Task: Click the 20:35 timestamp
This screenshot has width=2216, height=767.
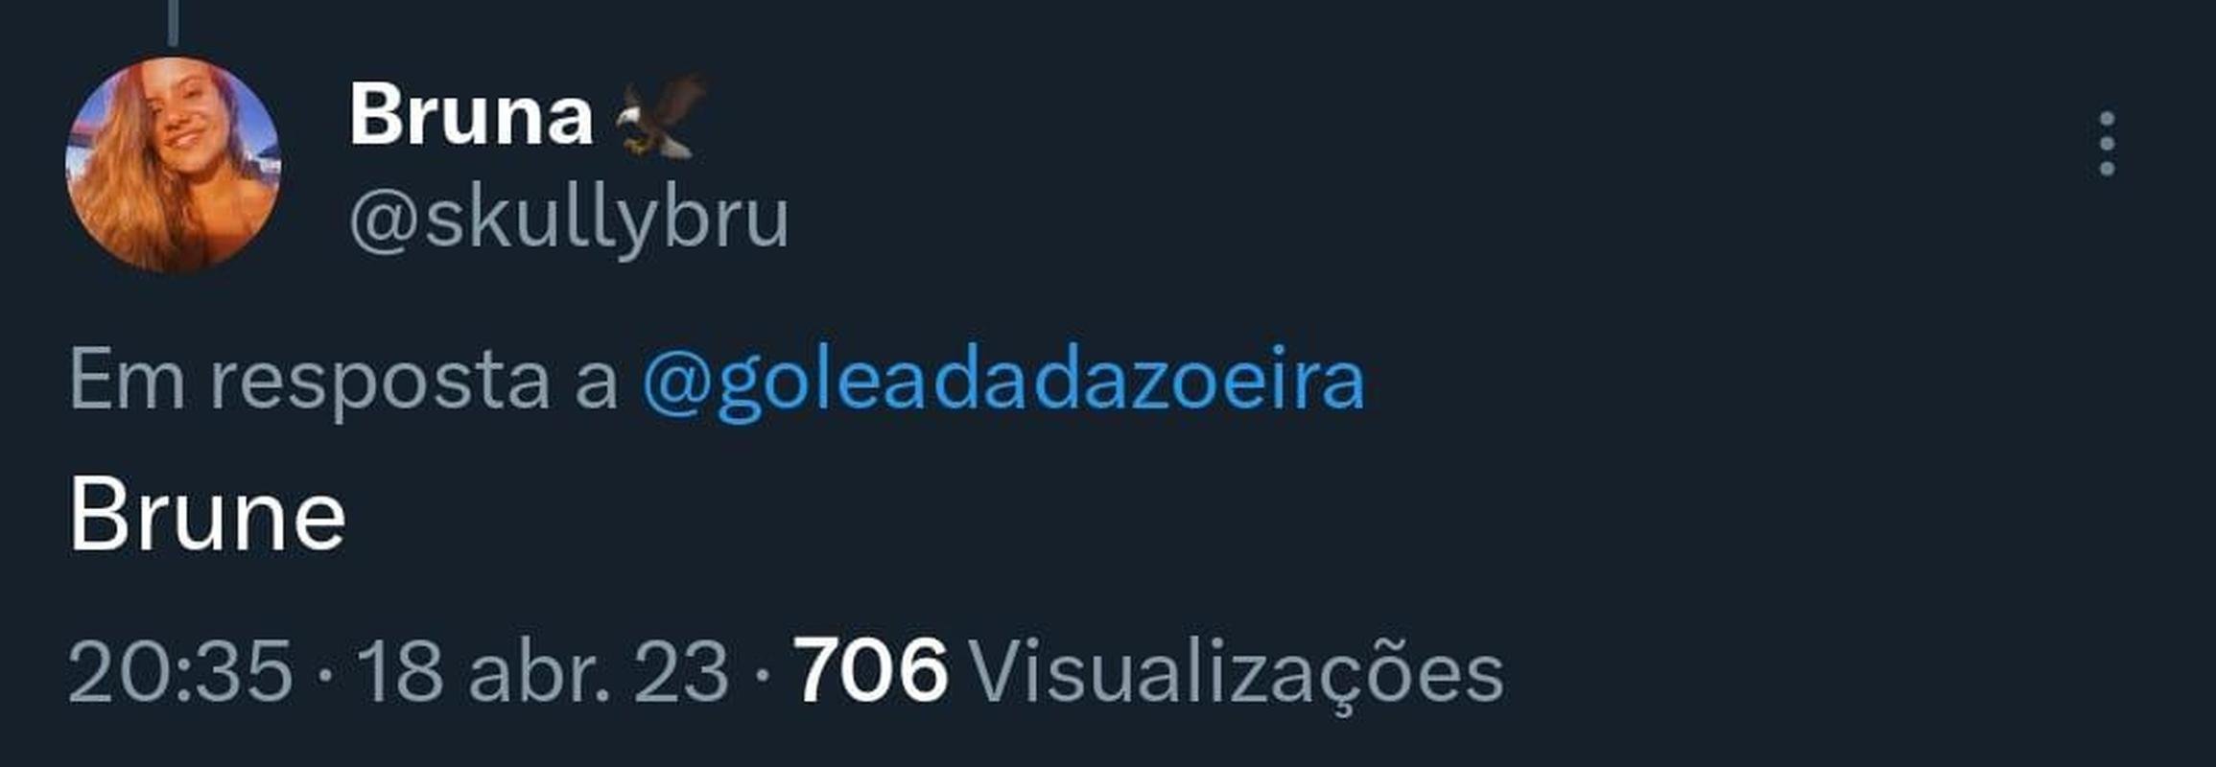Action: click(180, 671)
